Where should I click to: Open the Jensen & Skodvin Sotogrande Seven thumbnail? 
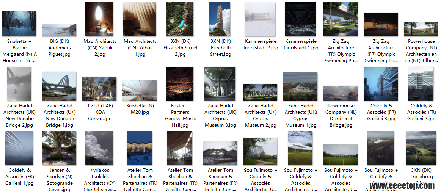tap(59, 148)
